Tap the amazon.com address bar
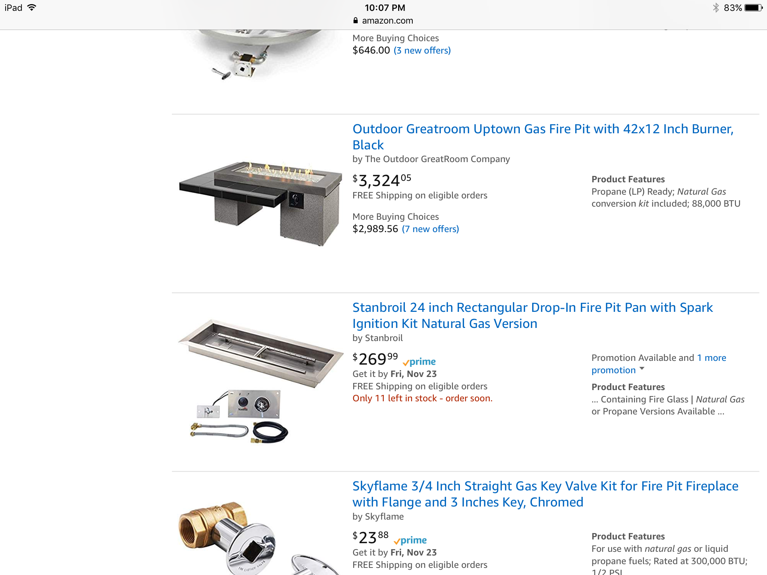 point(383,21)
